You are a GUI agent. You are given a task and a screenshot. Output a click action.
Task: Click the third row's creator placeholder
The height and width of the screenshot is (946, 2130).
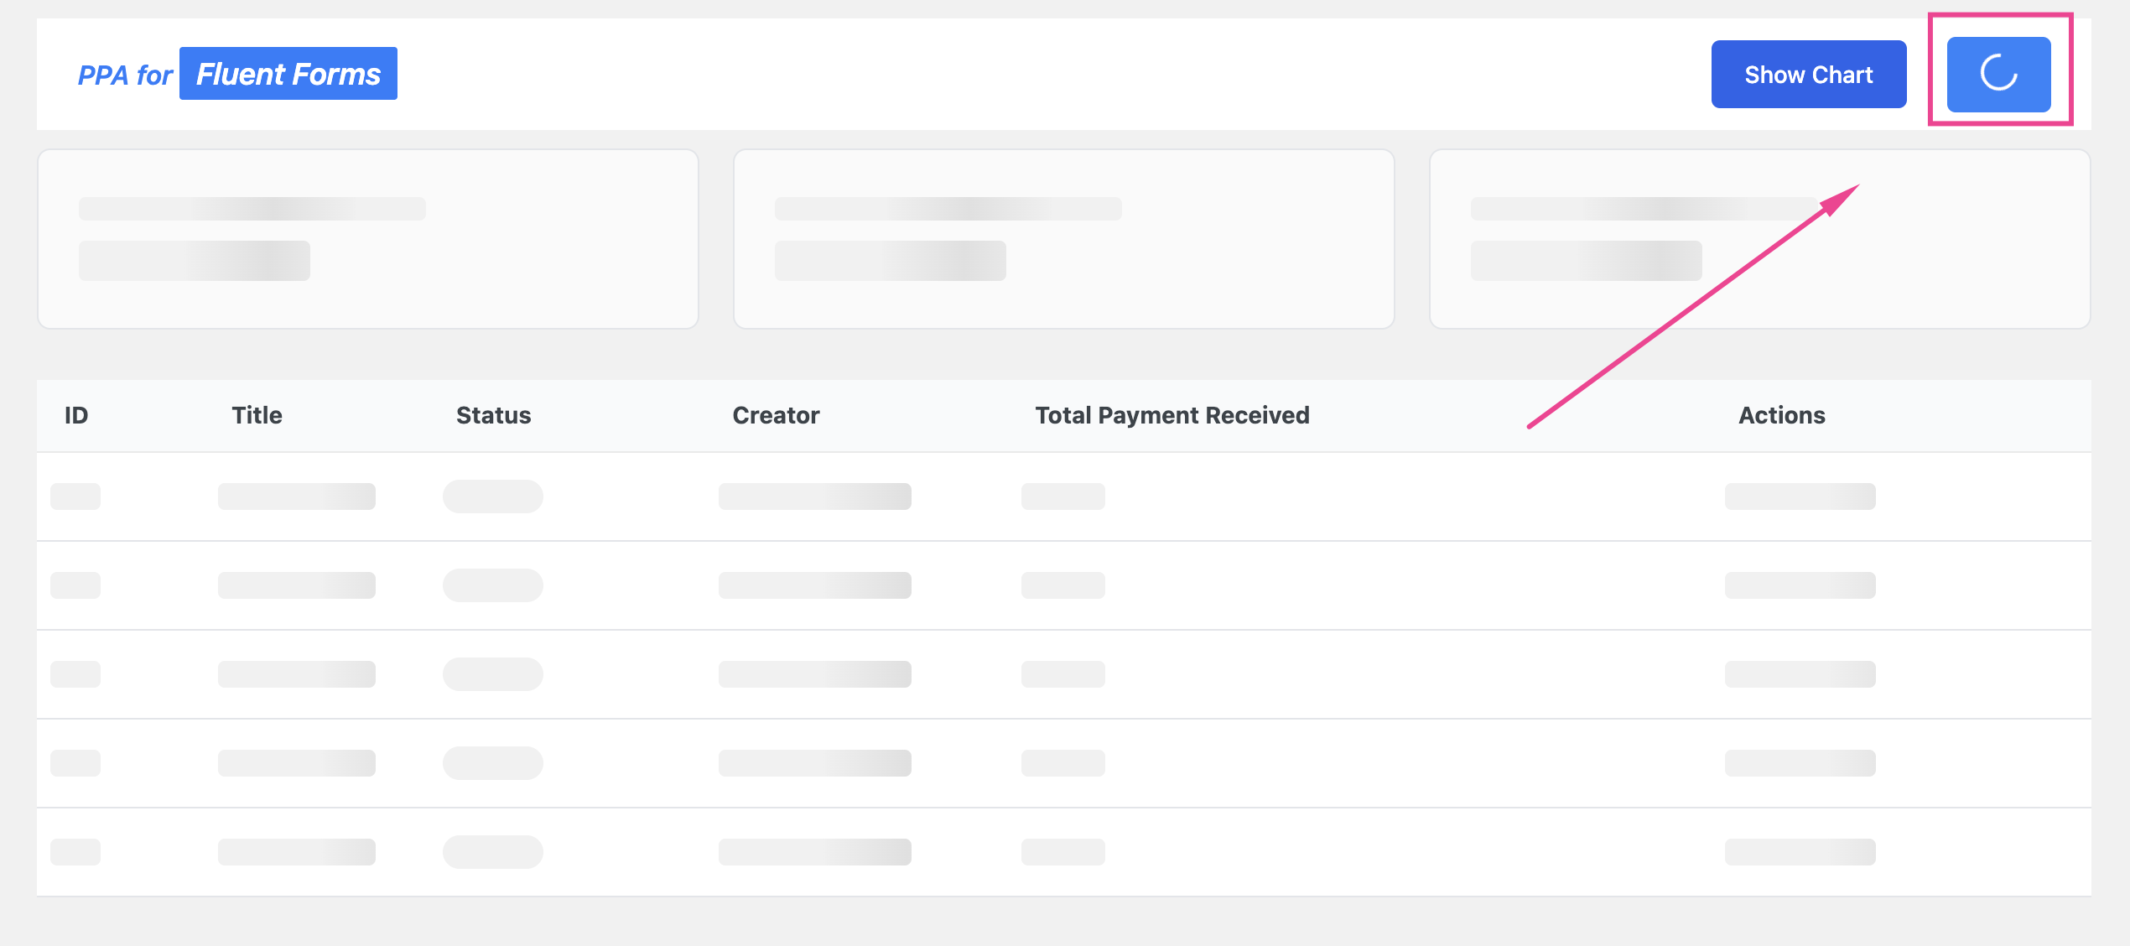coord(814,674)
